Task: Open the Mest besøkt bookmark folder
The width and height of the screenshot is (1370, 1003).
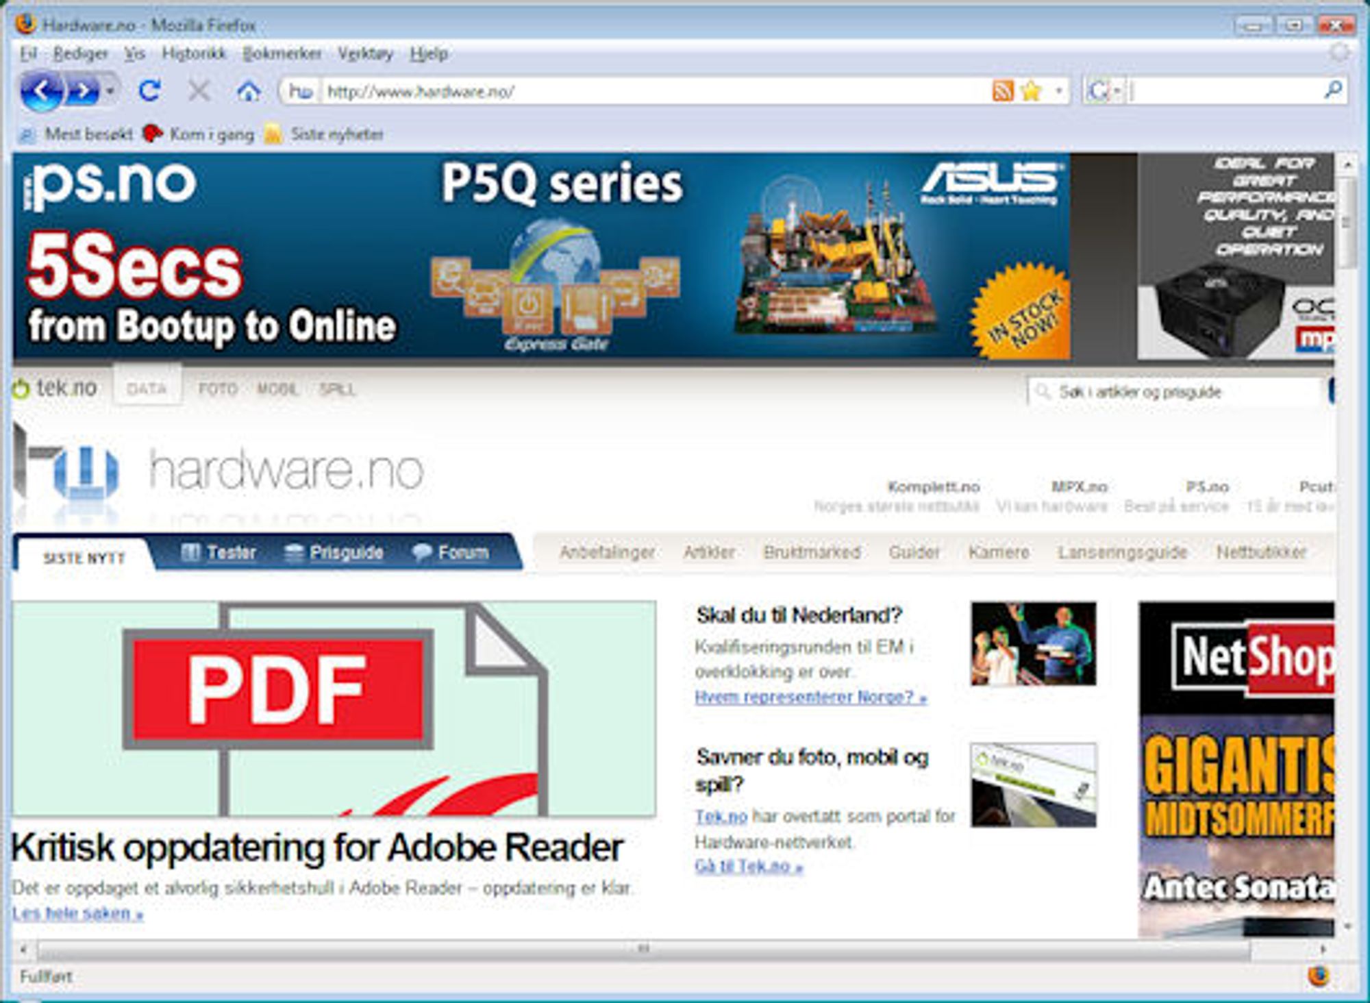Action: [x=76, y=134]
